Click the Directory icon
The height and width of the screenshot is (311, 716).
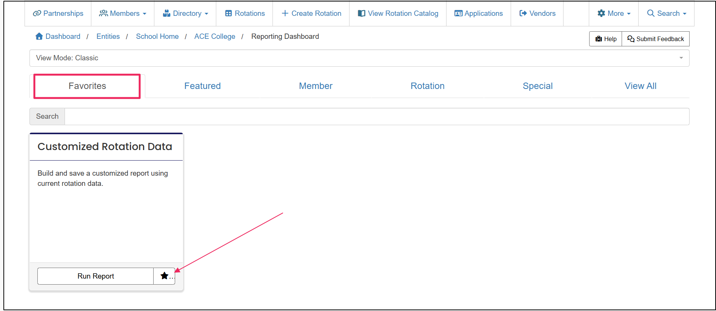pos(166,14)
